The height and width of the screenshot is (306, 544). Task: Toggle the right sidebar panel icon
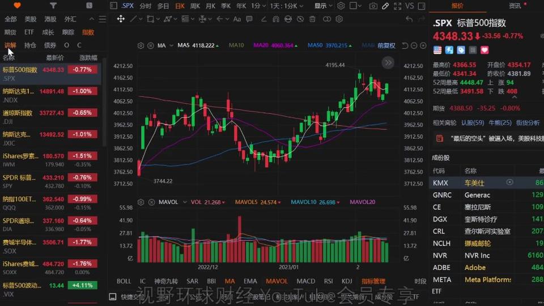pyautogui.click(x=422, y=6)
